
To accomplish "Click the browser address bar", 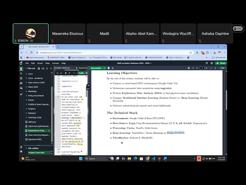I will click(114, 52).
